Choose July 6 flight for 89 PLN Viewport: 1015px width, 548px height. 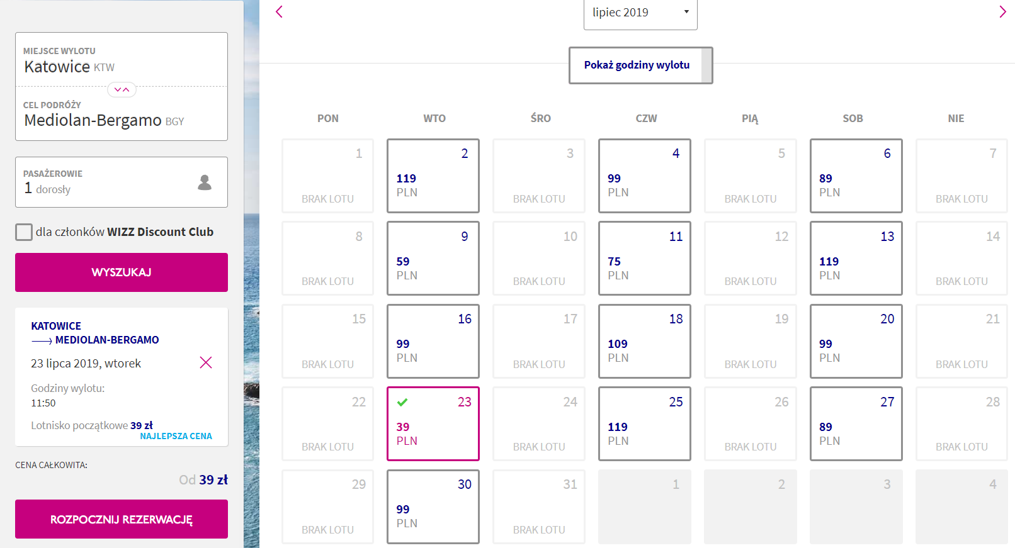(856, 176)
